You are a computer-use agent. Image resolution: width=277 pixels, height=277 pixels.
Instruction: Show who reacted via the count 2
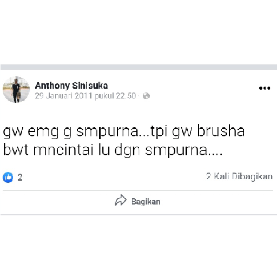(x=20, y=177)
